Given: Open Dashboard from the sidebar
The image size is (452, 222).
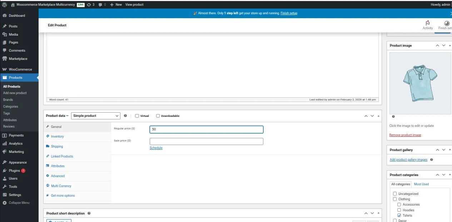Looking at the screenshot, I should pyautogui.click(x=16, y=16).
